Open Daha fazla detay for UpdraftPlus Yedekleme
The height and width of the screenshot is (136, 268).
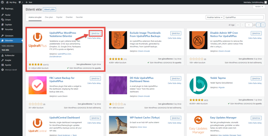[x=94, y=38]
